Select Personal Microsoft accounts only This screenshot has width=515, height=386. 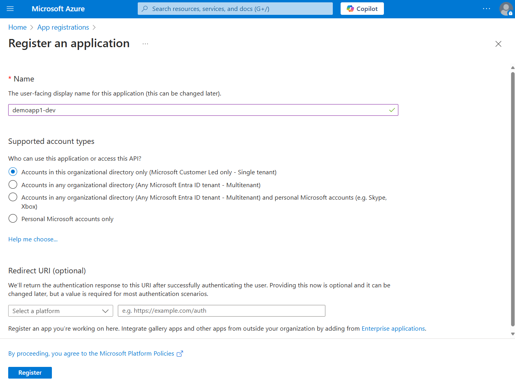tap(12, 218)
